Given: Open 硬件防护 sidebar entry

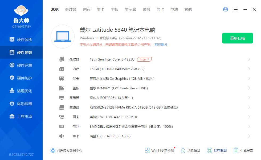Looking at the screenshot, I should [x=21, y=78].
